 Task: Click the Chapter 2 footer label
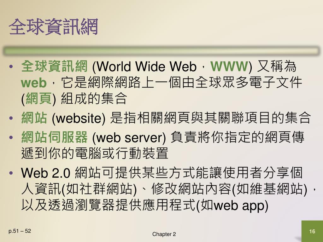click(164, 234)
